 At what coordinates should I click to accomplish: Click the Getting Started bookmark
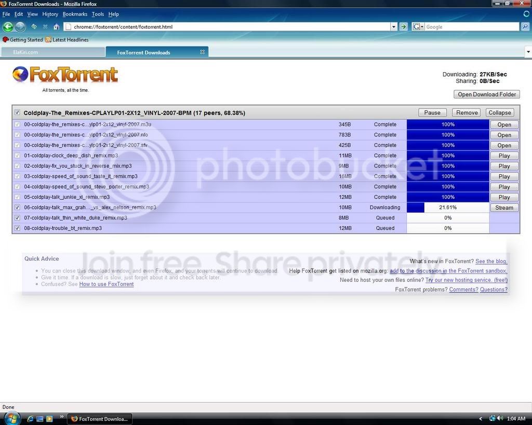coord(23,39)
